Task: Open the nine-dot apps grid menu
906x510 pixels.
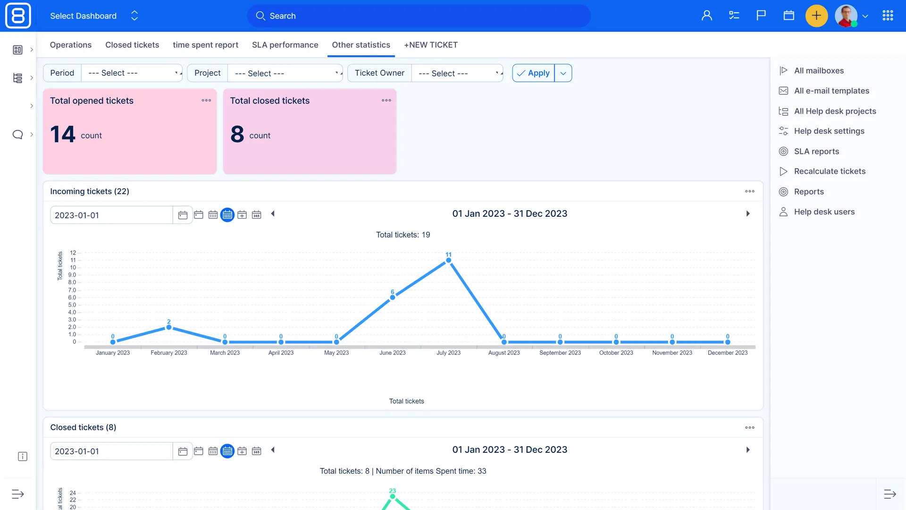Action: 888,16
